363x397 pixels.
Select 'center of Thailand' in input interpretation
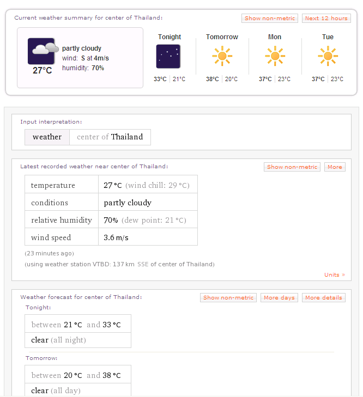click(x=110, y=137)
